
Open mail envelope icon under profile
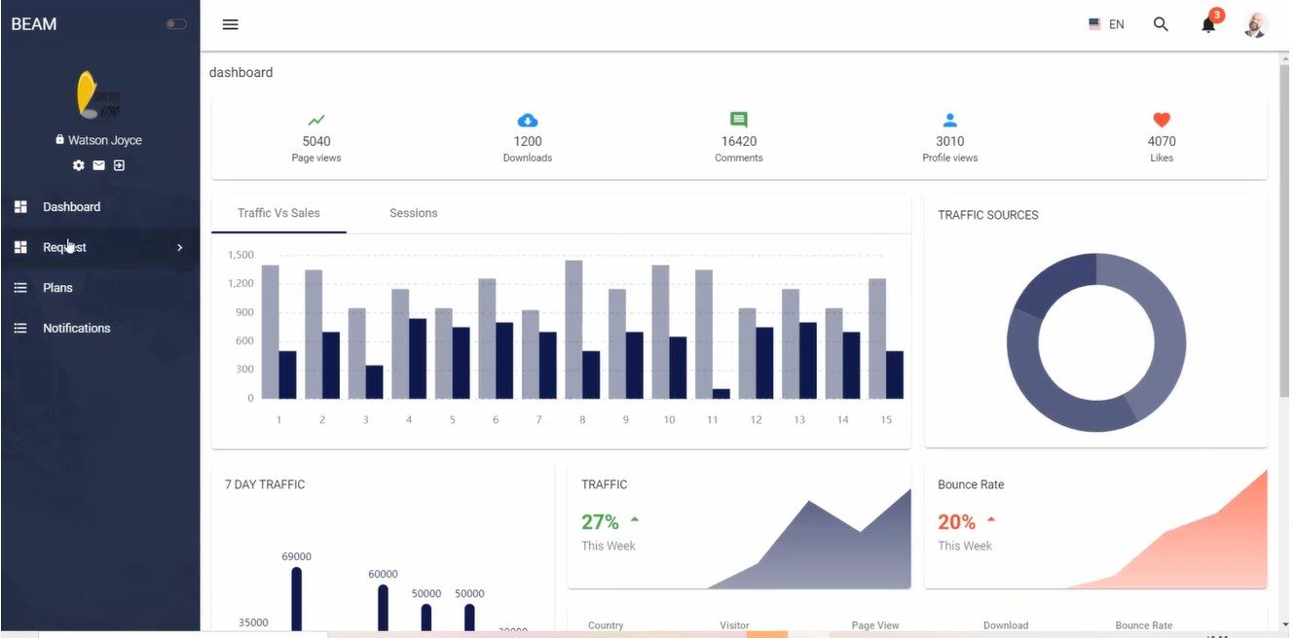(x=98, y=165)
